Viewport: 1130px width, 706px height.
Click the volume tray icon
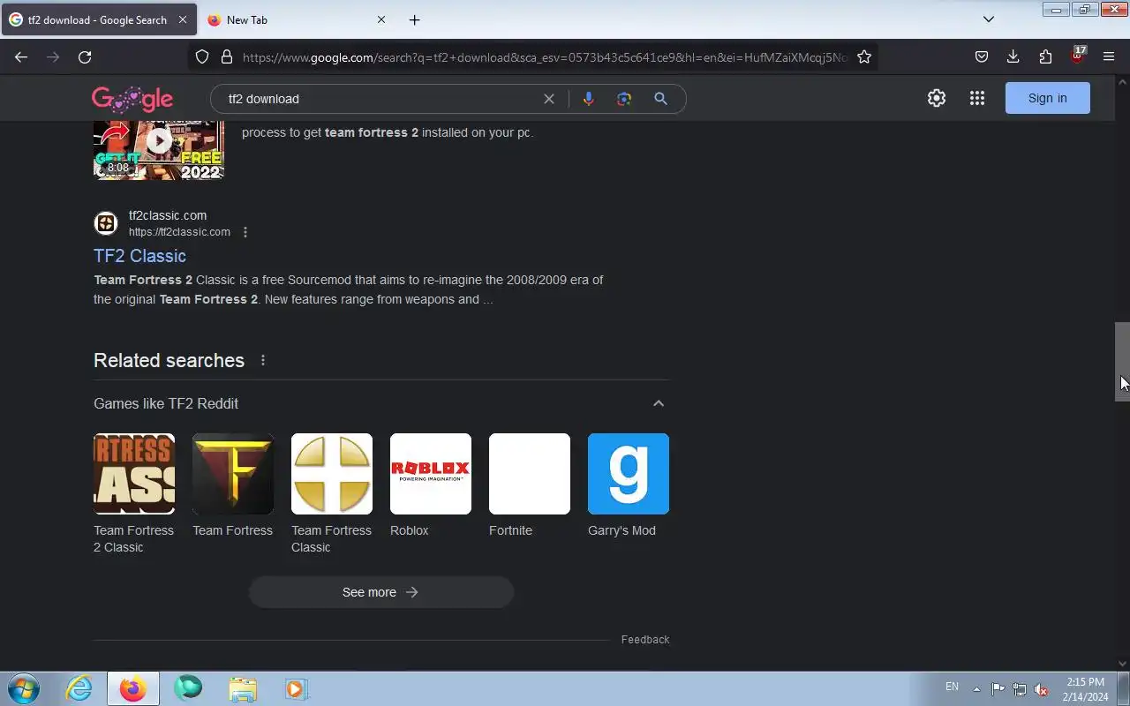pyautogui.click(x=1042, y=689)
